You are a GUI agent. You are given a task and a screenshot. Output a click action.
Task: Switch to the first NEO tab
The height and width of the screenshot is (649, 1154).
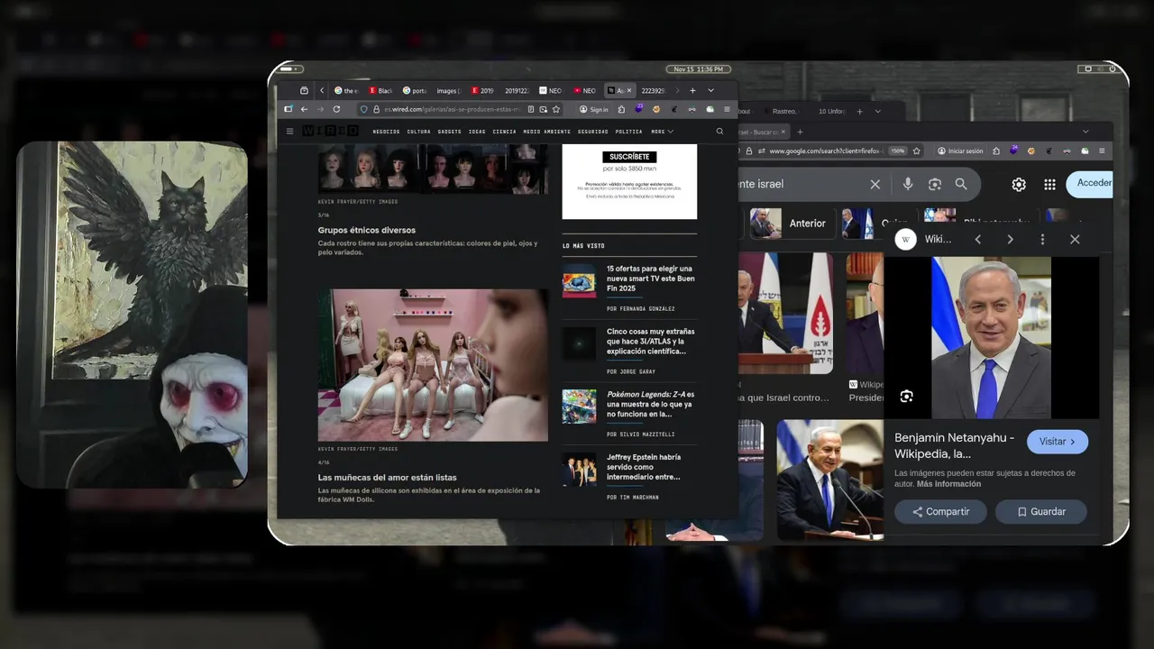coord(551,90)
